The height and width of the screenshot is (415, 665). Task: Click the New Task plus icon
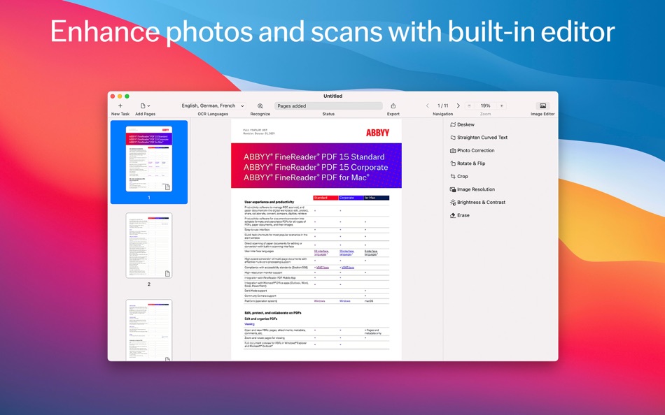[120, 106]
